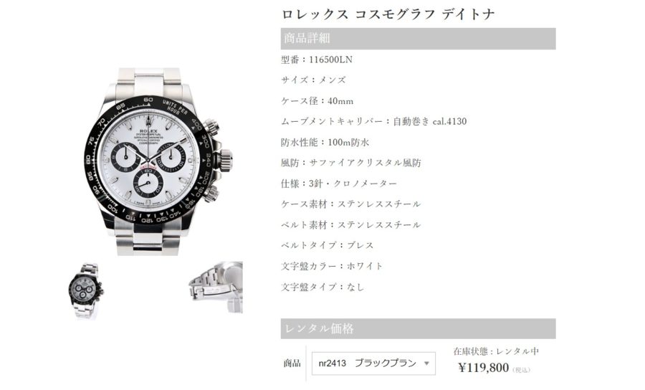Select the bracelet clasp side-view thumbnail
This screenshot has height=390, width=645.
pyautogui.click(x=216, y=287)
